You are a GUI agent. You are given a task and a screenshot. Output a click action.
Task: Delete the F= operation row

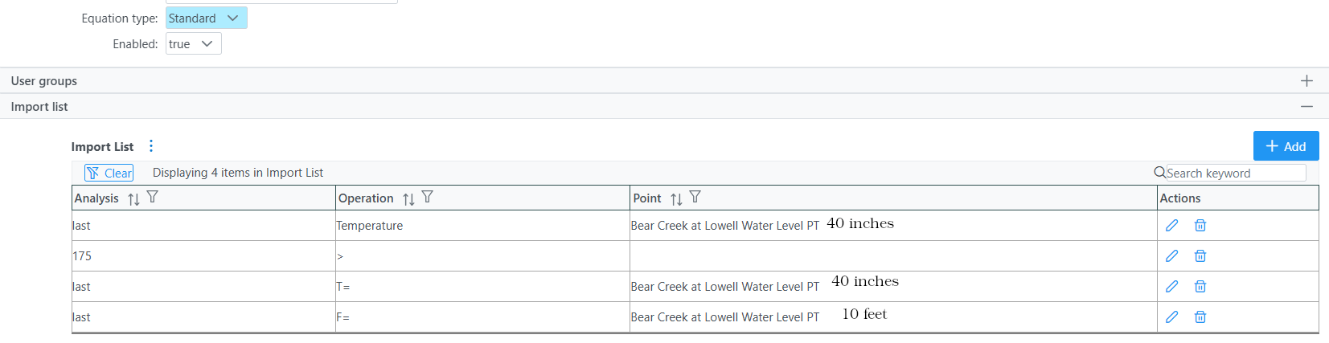tap(1200, 317)
